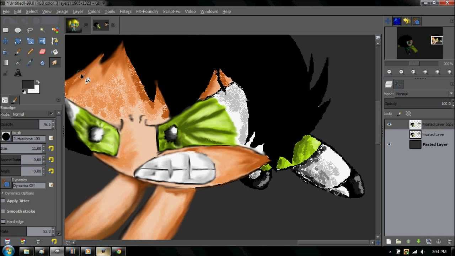Open the Script-Fu menu

[x=171, y=11]
